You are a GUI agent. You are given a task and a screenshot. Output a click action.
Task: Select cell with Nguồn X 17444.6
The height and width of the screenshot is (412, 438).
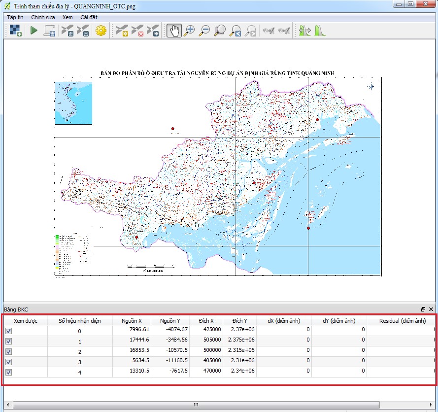pos(132,340)
